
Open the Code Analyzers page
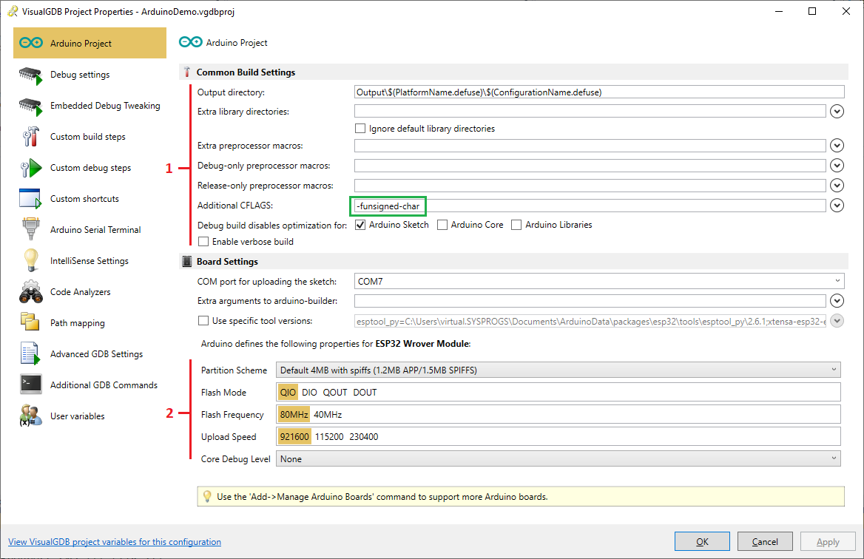[x=81, y=292]
